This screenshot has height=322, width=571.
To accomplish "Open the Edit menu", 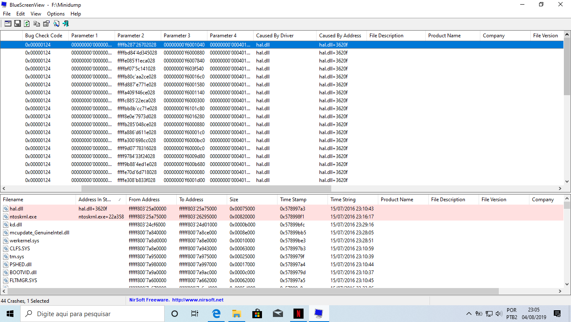I will pyautogui.click(x=21, y=14).
